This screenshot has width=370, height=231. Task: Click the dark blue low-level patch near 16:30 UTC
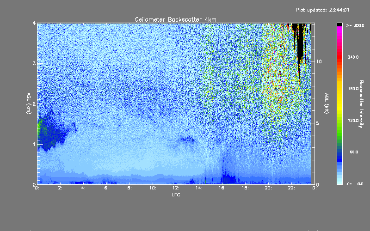[228, 178]
